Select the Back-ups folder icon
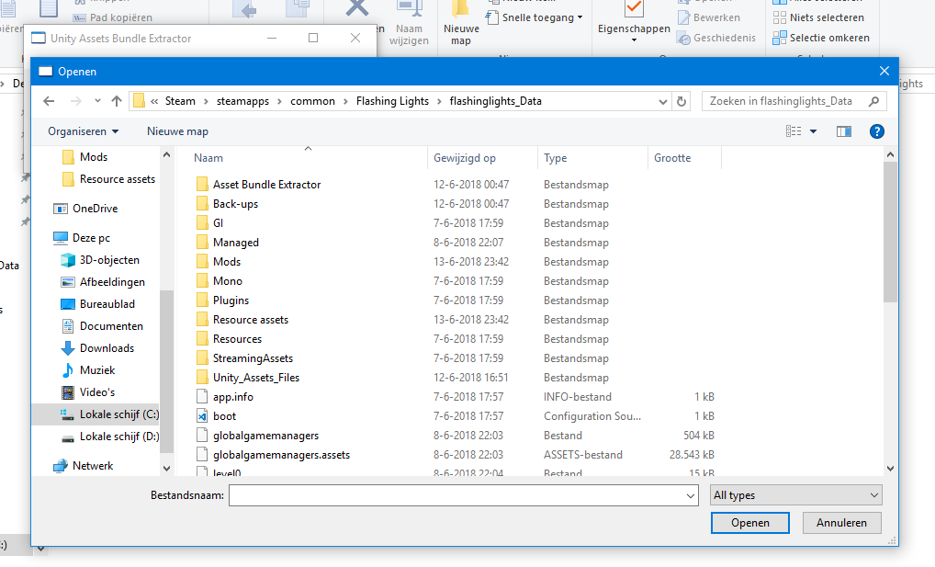This screenshot has width=935, height=567. pos(202,203)
